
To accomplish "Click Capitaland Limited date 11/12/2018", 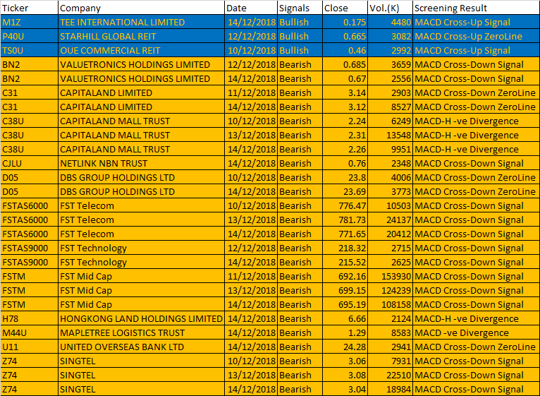I will click(x=251, y=92).
